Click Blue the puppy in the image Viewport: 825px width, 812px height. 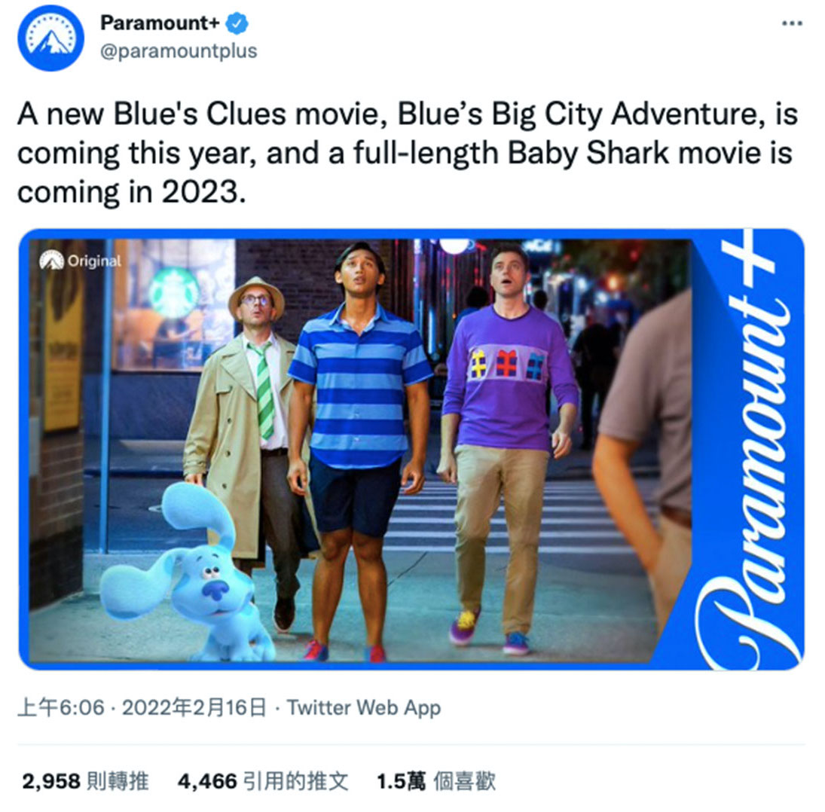189,573
